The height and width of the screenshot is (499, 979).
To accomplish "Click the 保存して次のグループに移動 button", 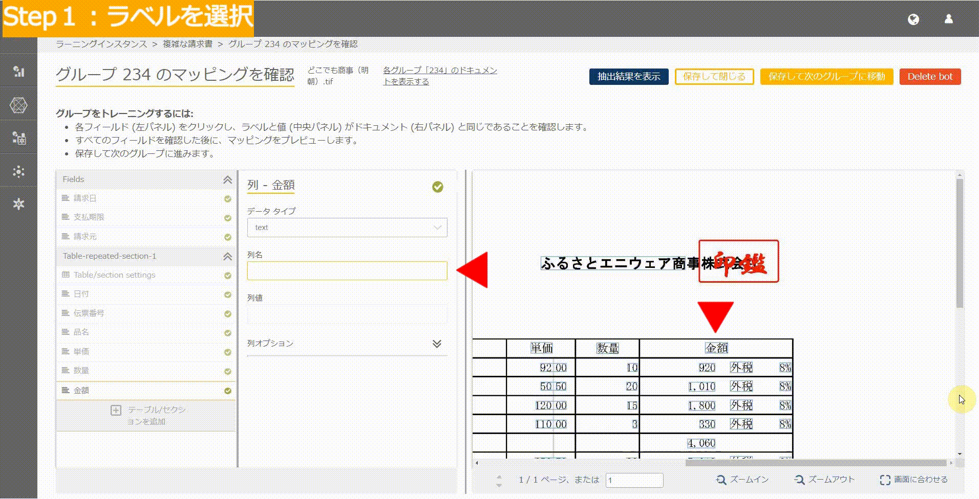I will click(x=826, y=77).
